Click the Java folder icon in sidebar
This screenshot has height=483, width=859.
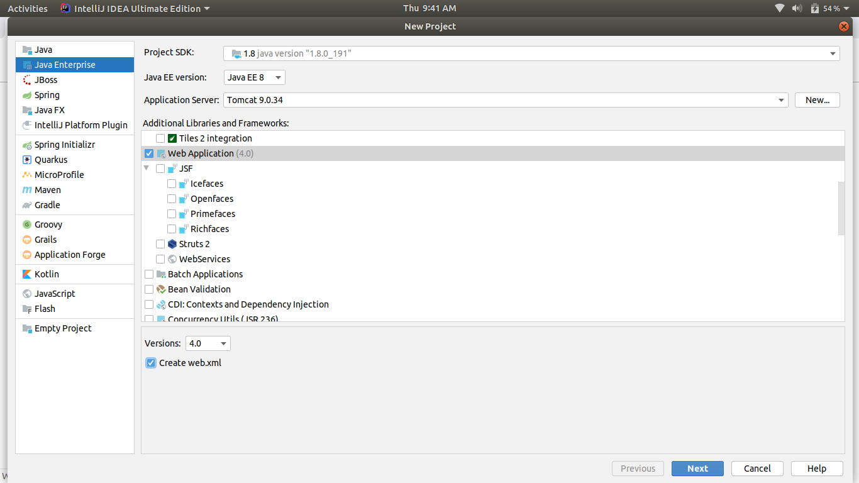click(27, 50)
